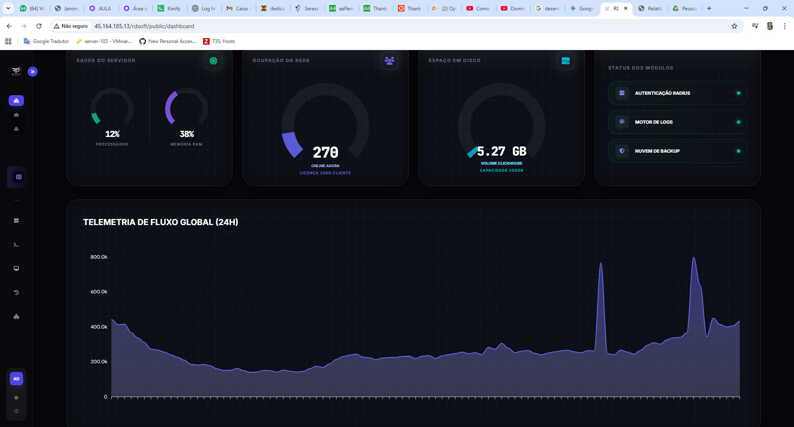Viewport: 794px width, 427px height.
Task: Expand the sidebar with the double-chevron button
Action: pyautogui.click(x=33, y=72)
